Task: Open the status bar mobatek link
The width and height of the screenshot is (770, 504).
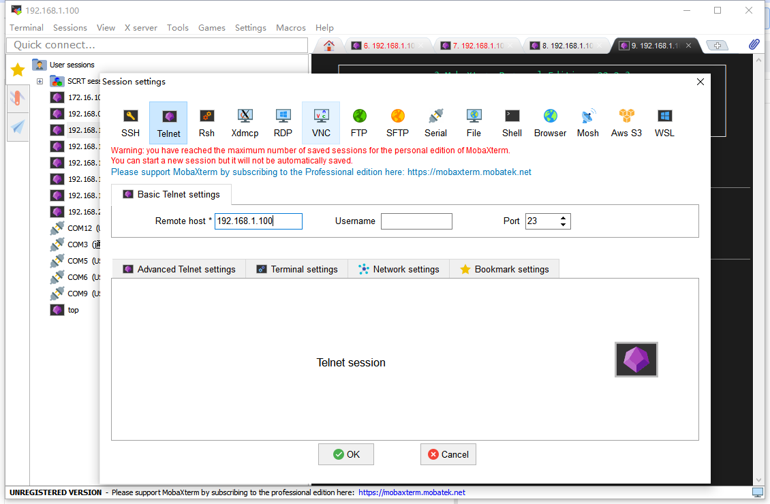Action: tap(412, 492)
